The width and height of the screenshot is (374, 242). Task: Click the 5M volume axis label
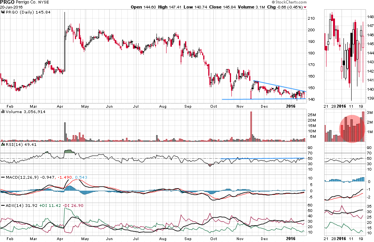pyautogui.click(x=313, y=137)
